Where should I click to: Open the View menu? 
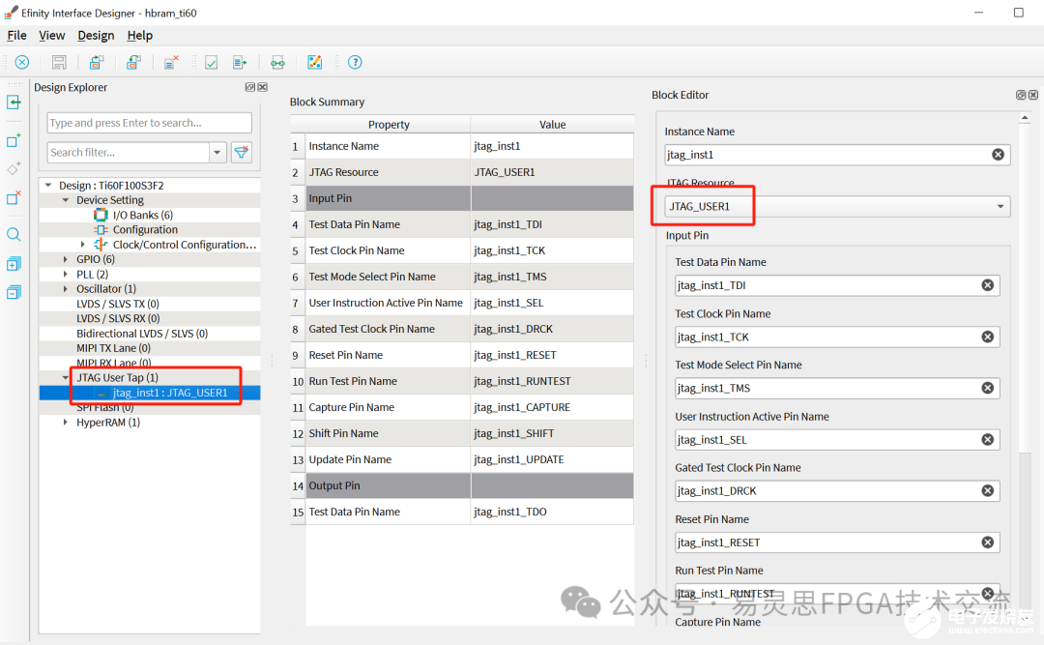pyautogui.click(x=51, y=36)
